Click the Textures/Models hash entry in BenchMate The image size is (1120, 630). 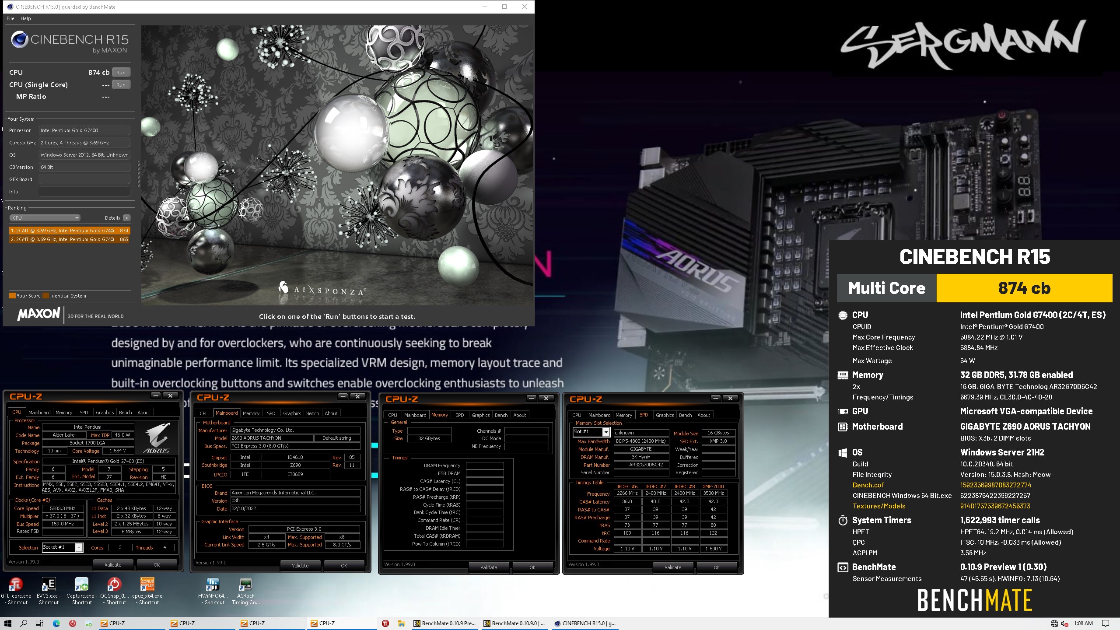tap(995, 506)
